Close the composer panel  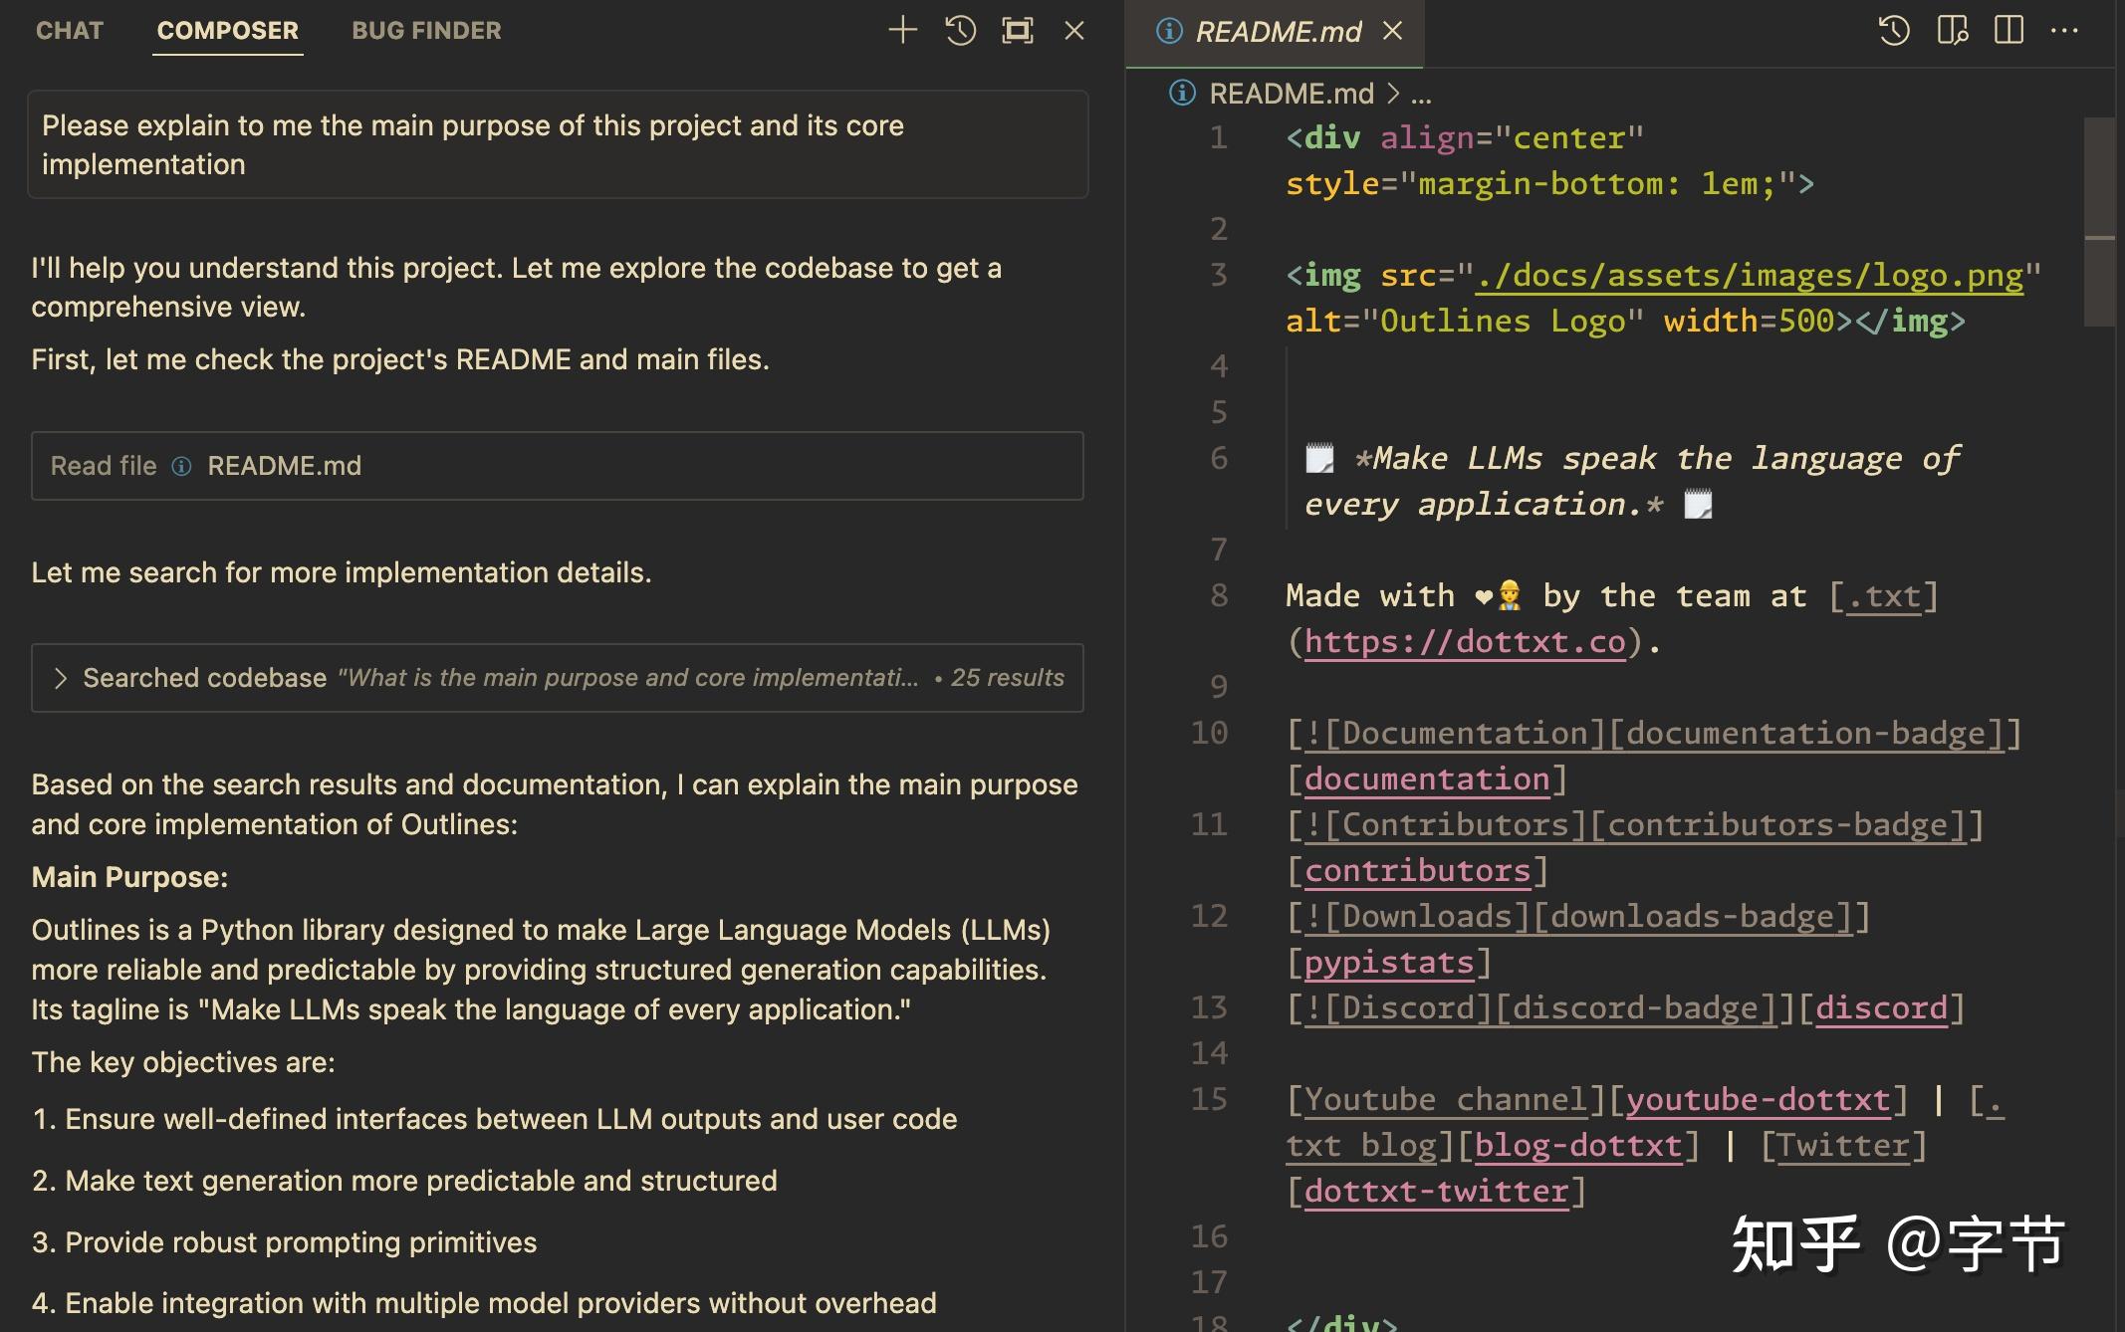tap(1073, 30)
